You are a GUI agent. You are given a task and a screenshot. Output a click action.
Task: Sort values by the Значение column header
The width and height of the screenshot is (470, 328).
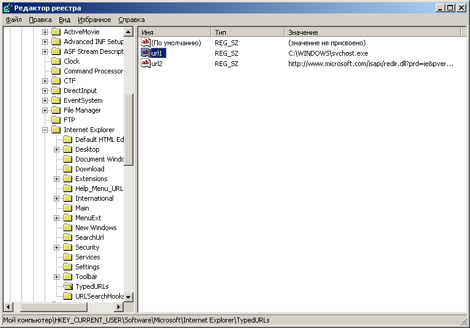coord(373,32)
